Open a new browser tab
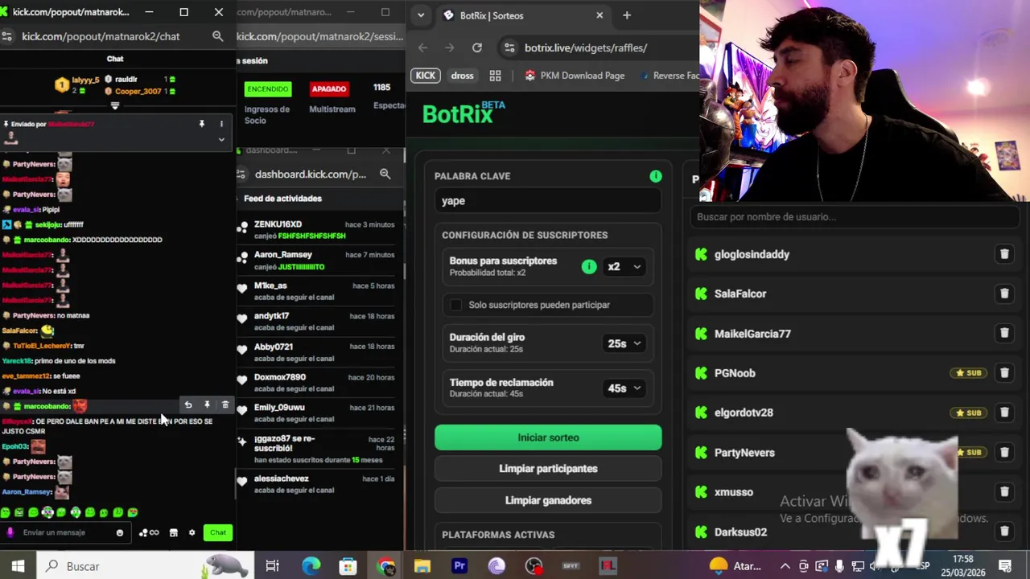1030x579 pixels. [x=627, y=15]
